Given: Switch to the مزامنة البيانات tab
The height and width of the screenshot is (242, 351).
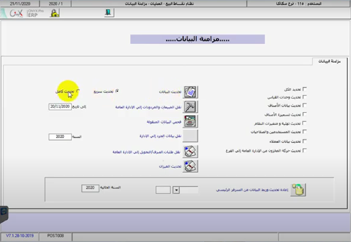Looking at the screenshot, I should pyautogui.click(x=329, y=61).
